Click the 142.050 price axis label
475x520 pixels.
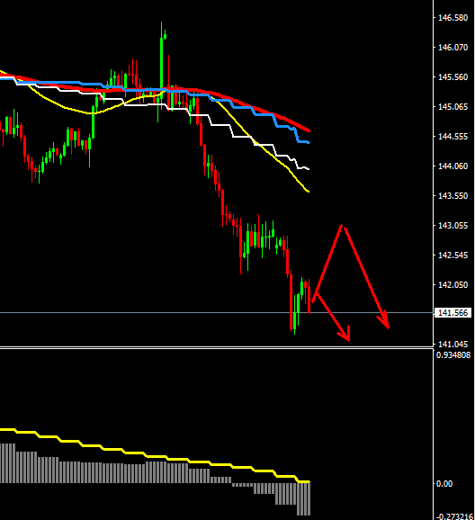click(453, 285)
